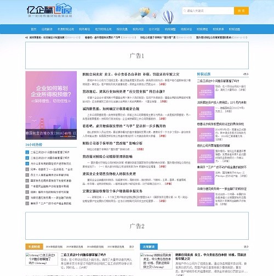Click rank badge 2 in the 24小时热榜 list
Screen dimensions: 274x276
[x=27, y=158]
